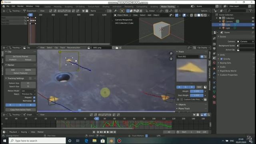Expand the Rigid Body World section
Screen dimensions: 256x144
228,71
